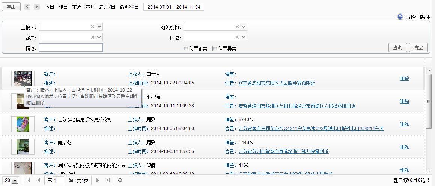Collapse query panel via 关闭查询条件

[x=416, y=17]
